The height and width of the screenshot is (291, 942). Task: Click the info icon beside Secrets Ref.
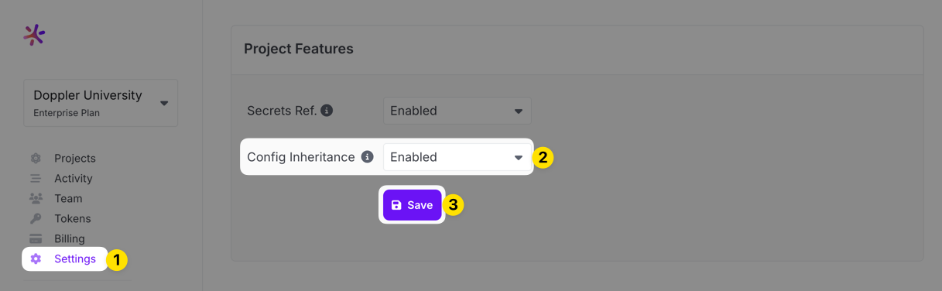(327, 111)
